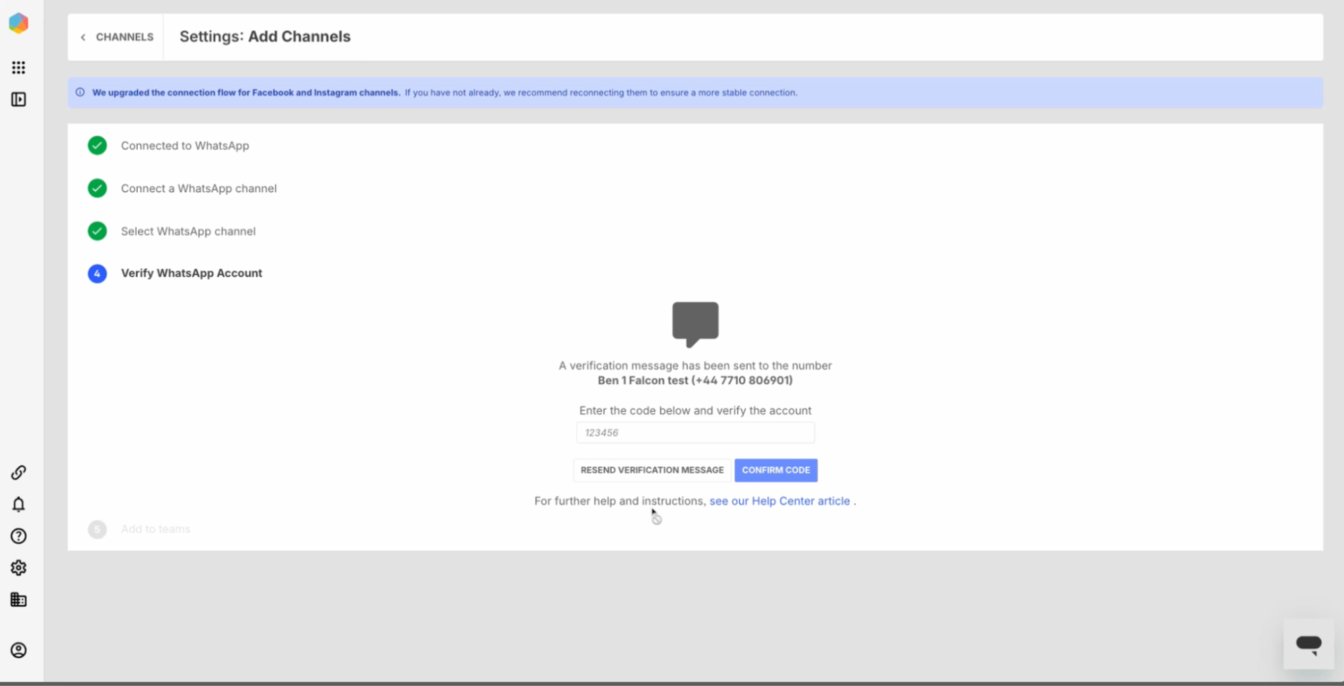Click the Confirm Code button

(776, 470)
